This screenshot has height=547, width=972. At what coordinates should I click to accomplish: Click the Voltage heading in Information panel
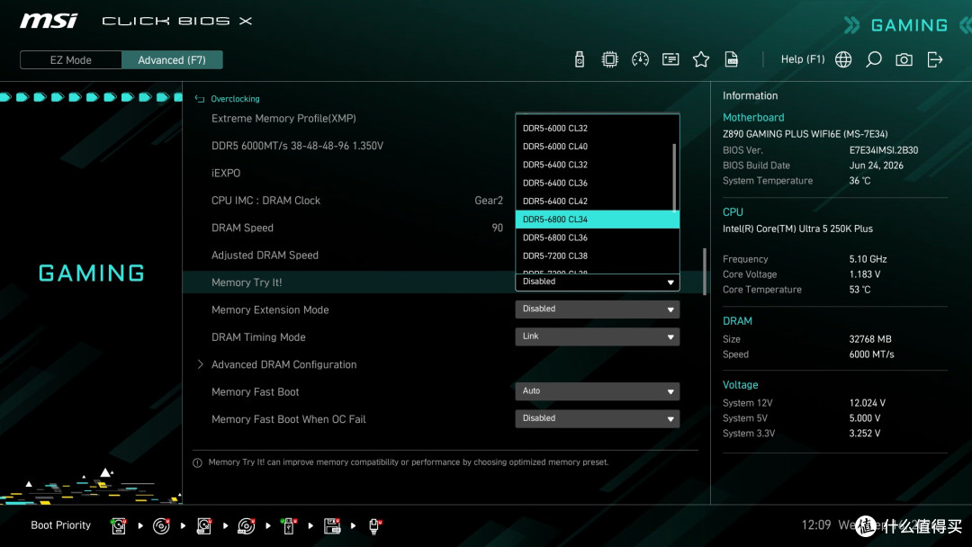coord(740,385)
